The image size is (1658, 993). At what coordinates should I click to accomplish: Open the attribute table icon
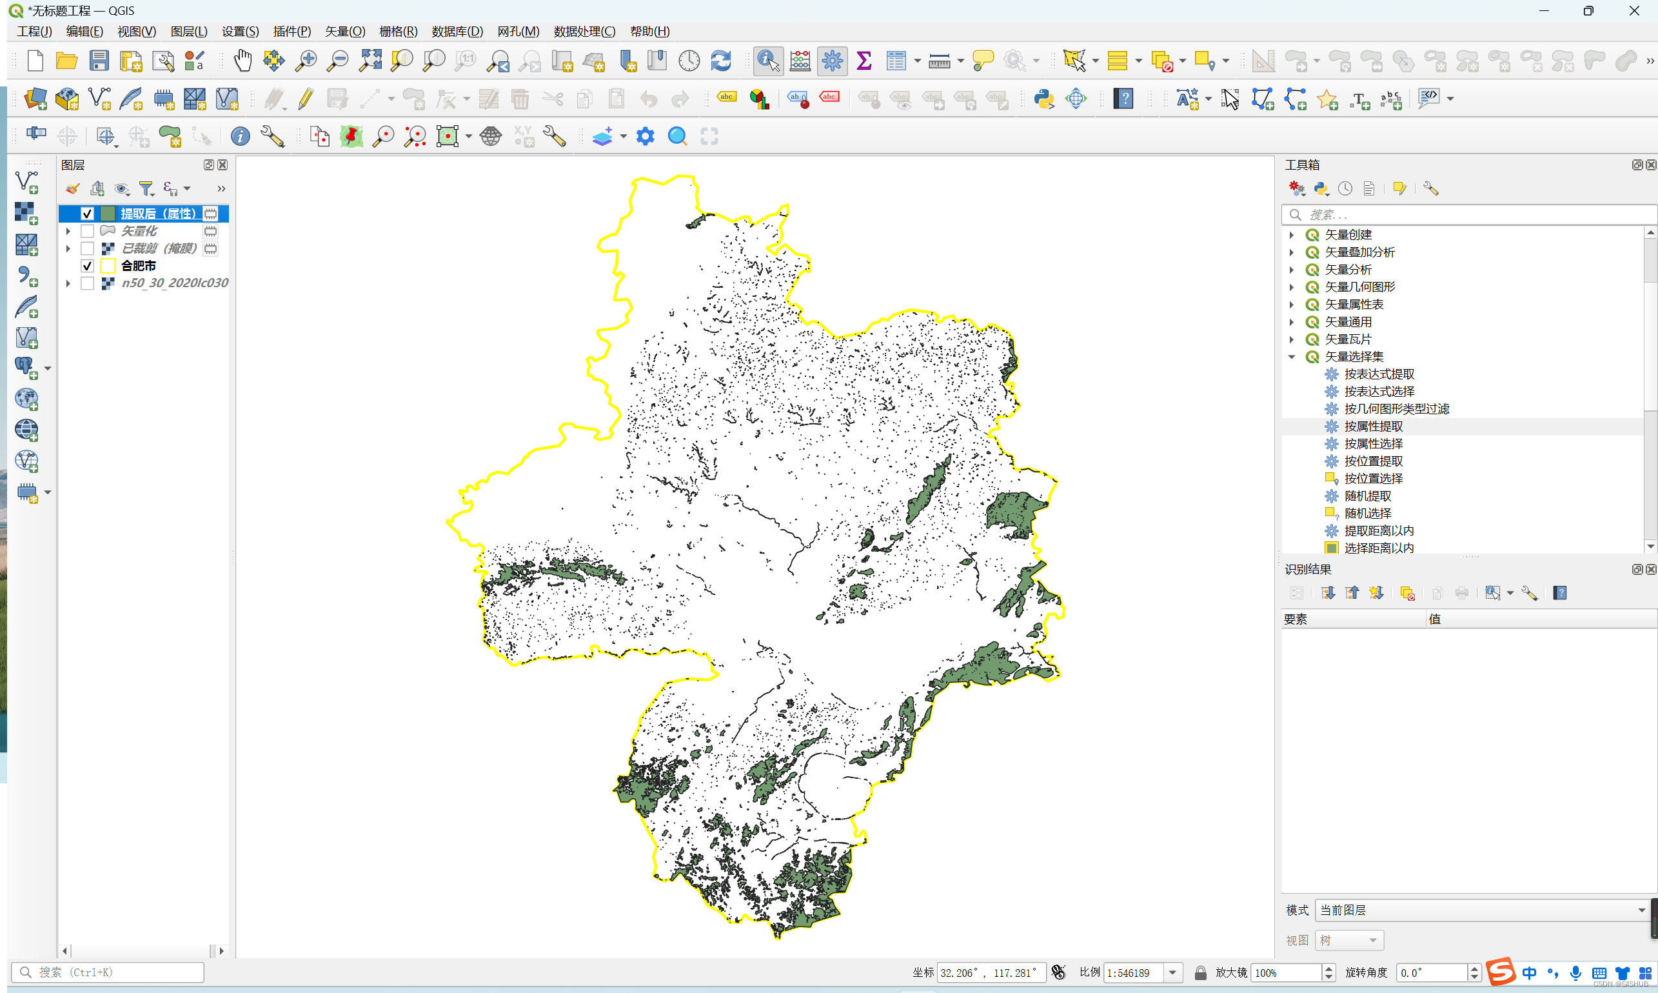tap(896, 61)
